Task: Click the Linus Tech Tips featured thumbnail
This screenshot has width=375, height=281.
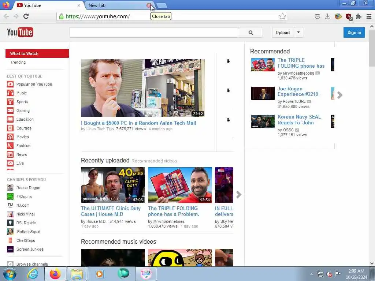Action: (x=143, y=88)
